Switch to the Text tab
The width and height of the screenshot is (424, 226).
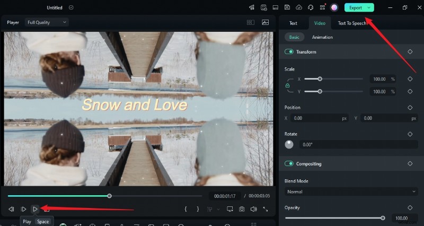click(293, 23)
